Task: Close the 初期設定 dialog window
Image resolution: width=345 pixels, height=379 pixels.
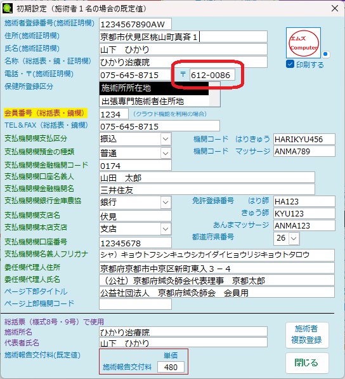Action: (x=335, y=8)
